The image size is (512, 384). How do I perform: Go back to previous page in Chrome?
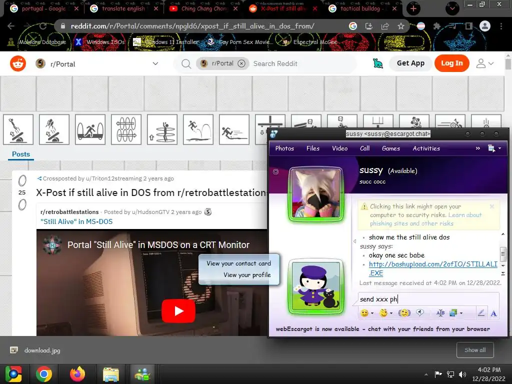coord(11,26)
